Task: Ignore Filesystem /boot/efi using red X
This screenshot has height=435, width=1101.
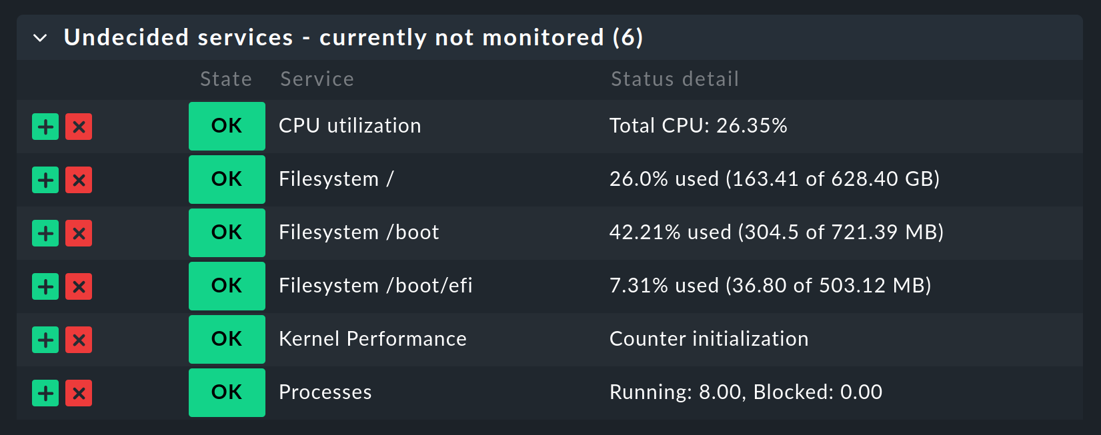Action: tap(79, 286)
